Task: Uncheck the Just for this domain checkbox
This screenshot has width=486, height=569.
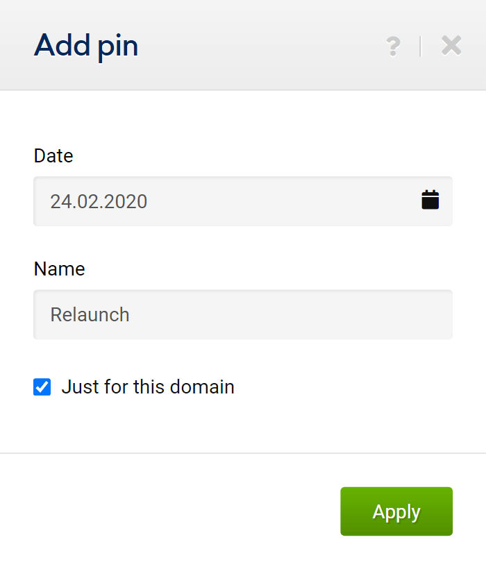Action: (x=42, y=387)
